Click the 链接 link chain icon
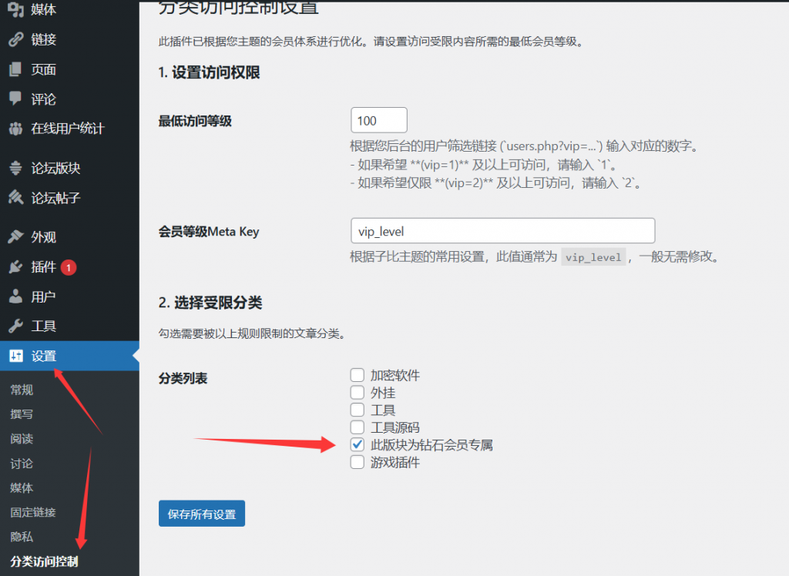 pyautogui.click(x=15, y=40)
